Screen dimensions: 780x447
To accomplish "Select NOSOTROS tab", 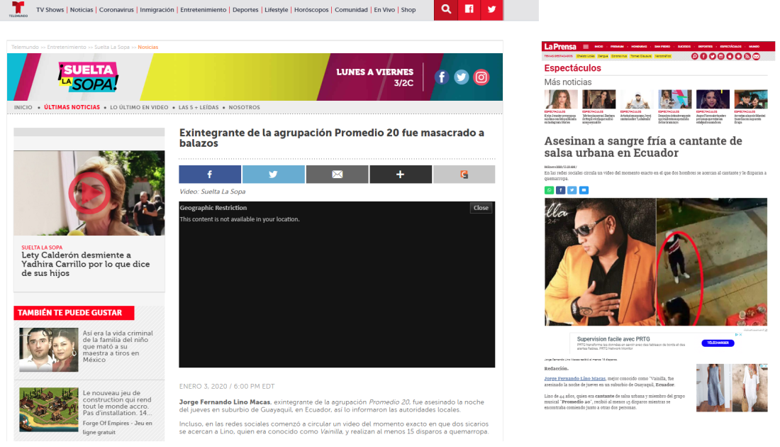I will pyautogui.click(x=244, y=108).
